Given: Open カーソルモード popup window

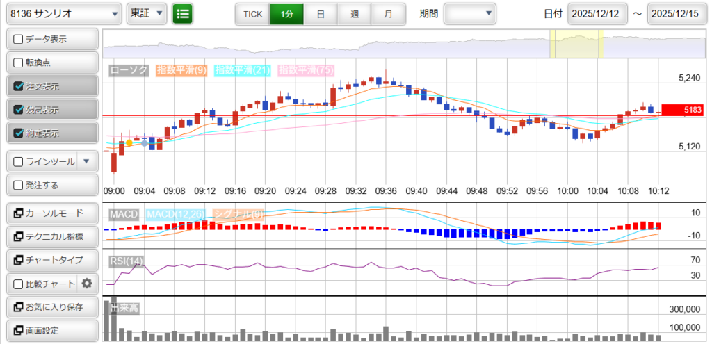Looking at the screenshot, I should click(51, 213).
